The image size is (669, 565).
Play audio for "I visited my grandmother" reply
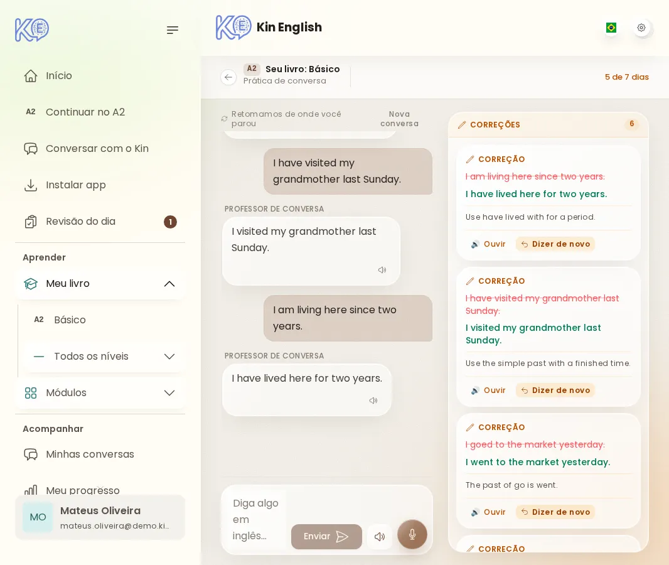(382, 270)
